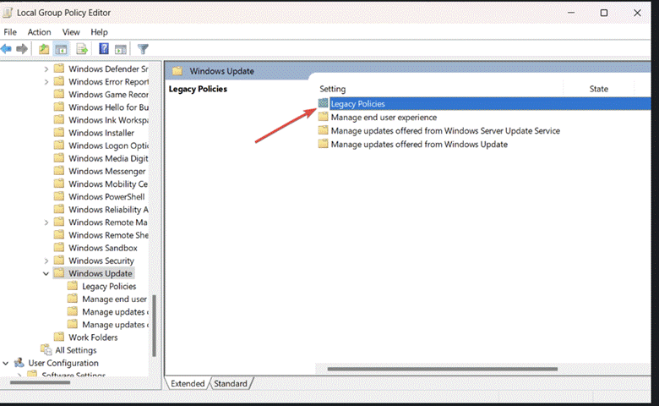
Task: Click folder icon next to Work Folders
Action: (59, 337)
